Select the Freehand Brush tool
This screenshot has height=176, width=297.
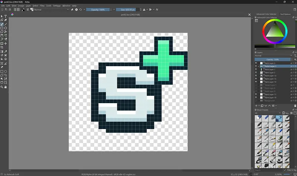point(2,24)
